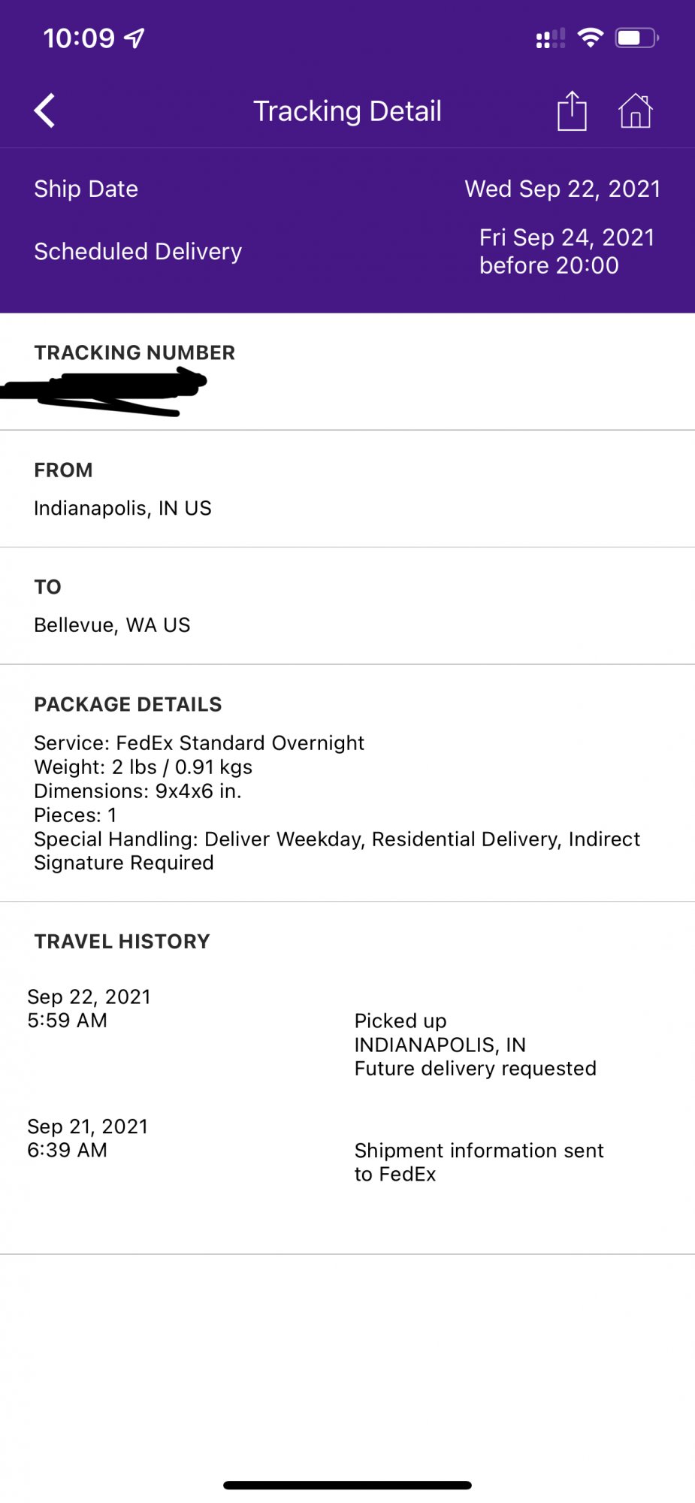Viewport: 695px width, 1503px height.
Task: Select the Tracking Detail title
Action: pos(347,111)
